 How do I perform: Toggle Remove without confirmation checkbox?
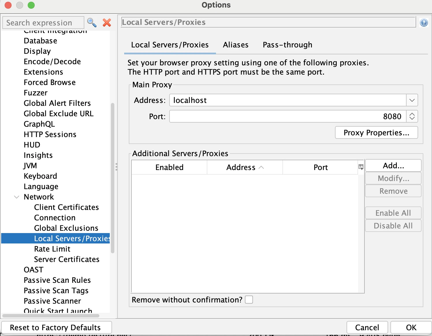click(x=249, y=300)
